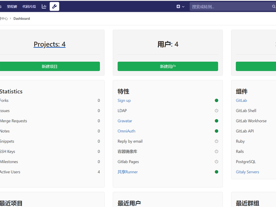Click the 最近项目 section heading
The height and width of the screenshot is (207, 276).
pos(11,203)
